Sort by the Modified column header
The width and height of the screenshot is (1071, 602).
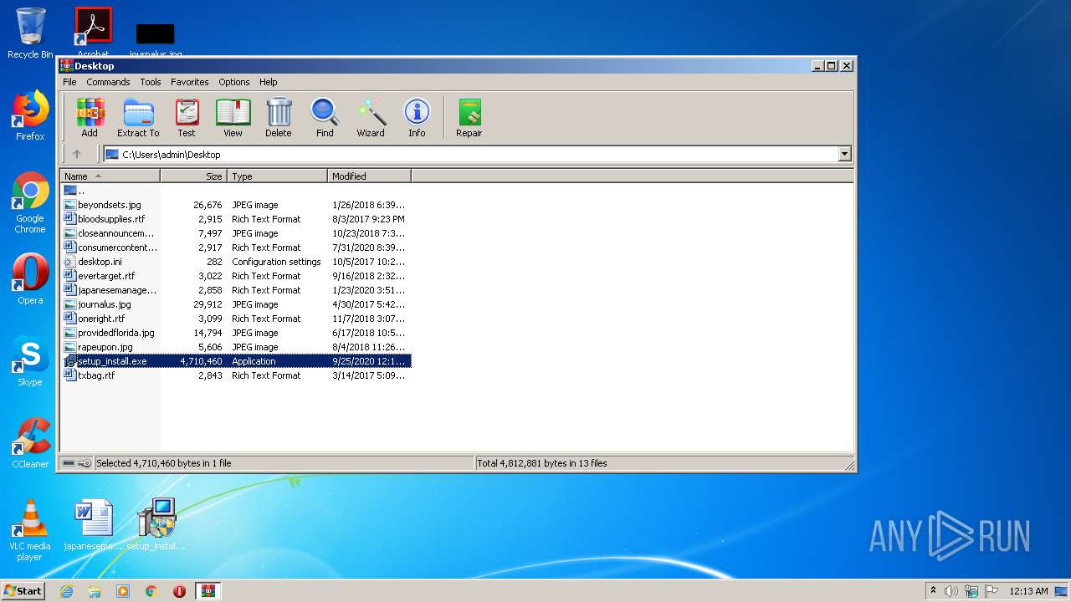(x=369, y=176)
